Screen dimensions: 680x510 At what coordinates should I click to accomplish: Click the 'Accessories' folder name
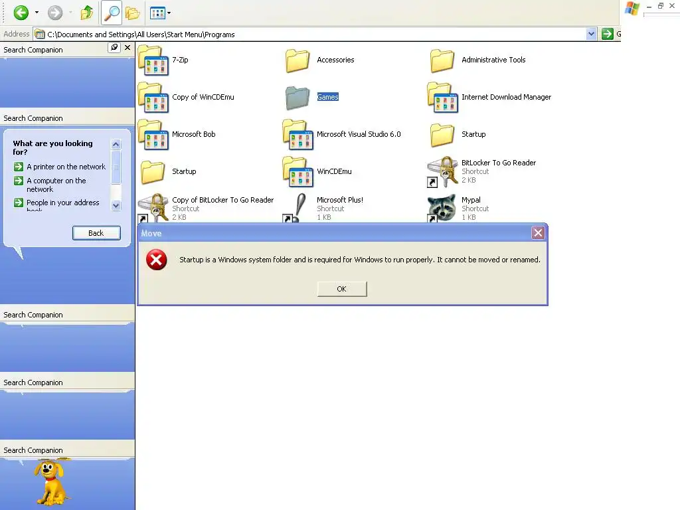click(x=335, y=60)
